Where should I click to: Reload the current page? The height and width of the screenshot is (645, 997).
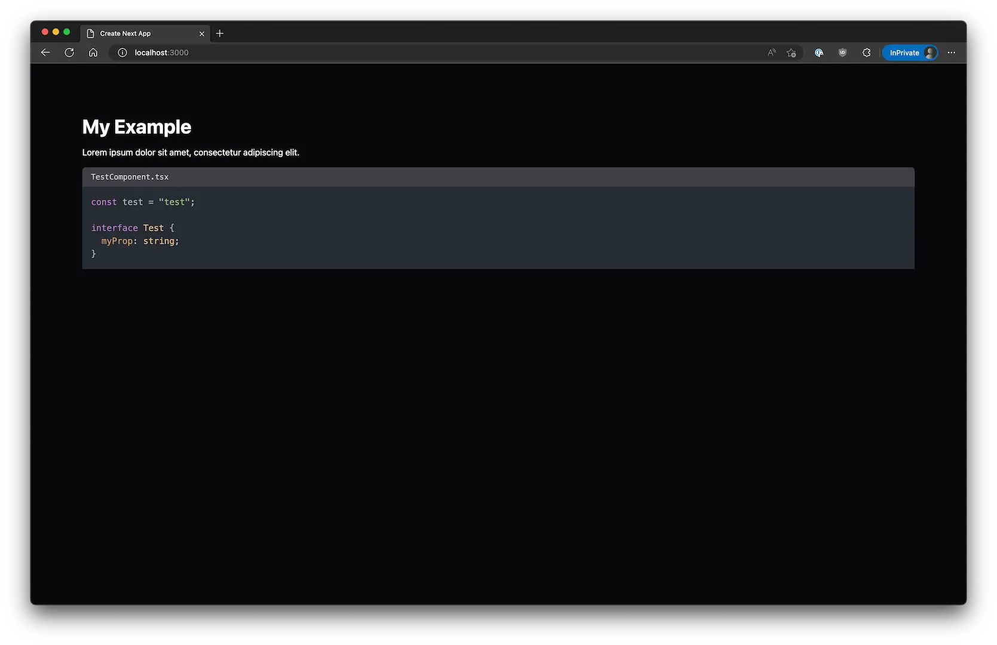point(69,53)
